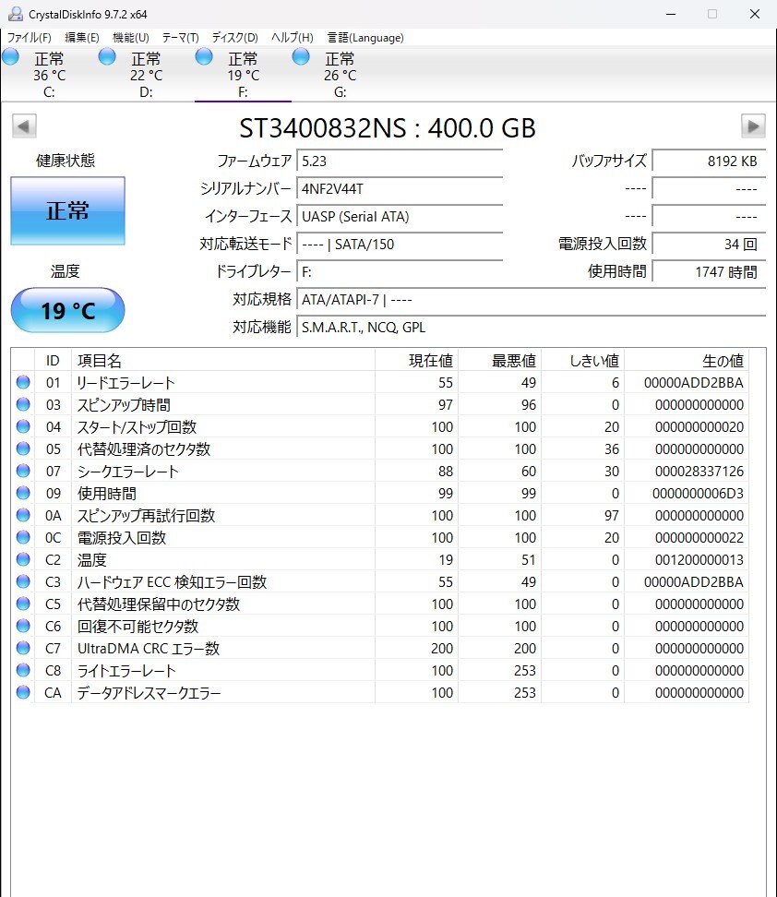Viewport: 777px width, 897px height.
Task: Switch to the C: drive tab at 36 °C
Action: point(49,75)
